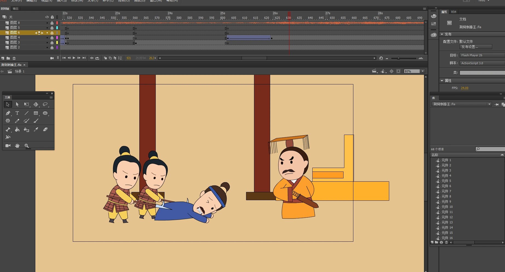Switch to the 输出 tab
Image resolution: width=505 pixels, height=272 pixels.
tap(15, 8)
